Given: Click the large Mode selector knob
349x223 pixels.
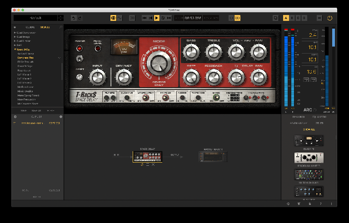Looking at the screenshot, I should (159, 64).
